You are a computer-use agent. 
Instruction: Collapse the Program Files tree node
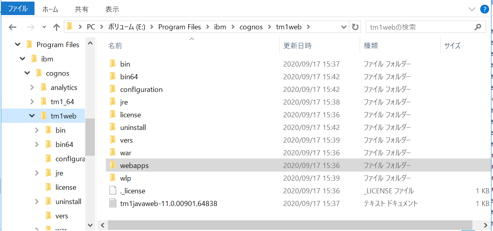coord(17,45)
